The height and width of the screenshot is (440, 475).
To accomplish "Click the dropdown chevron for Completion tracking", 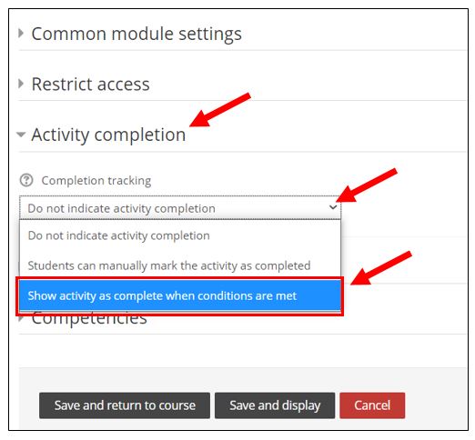I will pos(333,207).
